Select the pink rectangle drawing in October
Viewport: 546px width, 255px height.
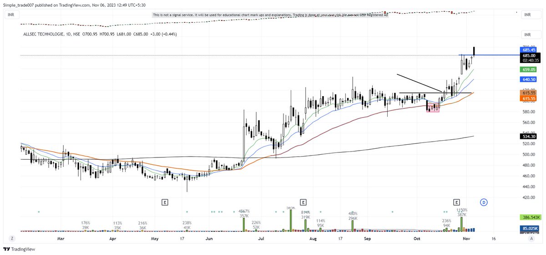pyautogui.click(x=433, y=107)
